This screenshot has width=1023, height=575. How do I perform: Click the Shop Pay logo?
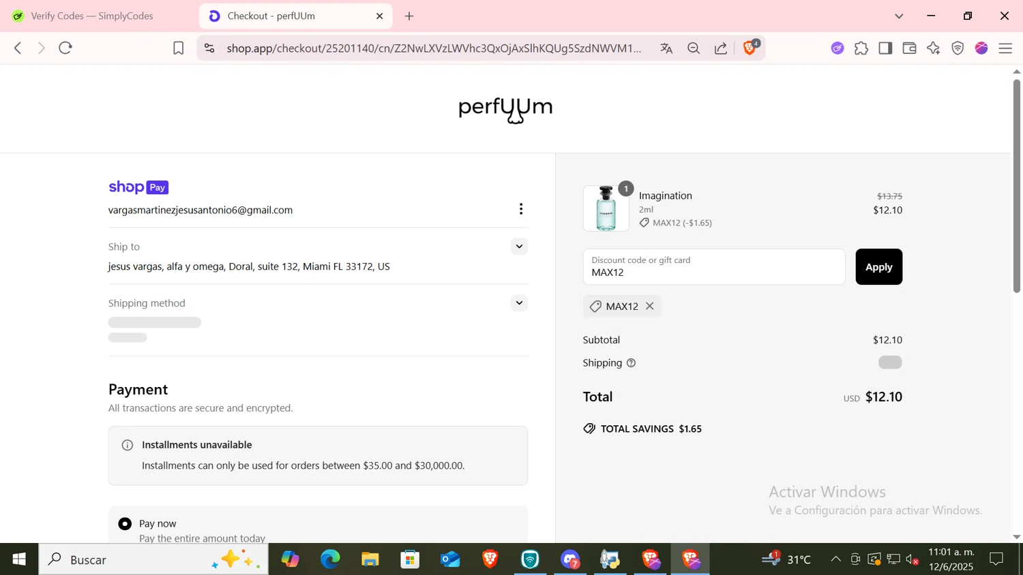pos(138,187)
